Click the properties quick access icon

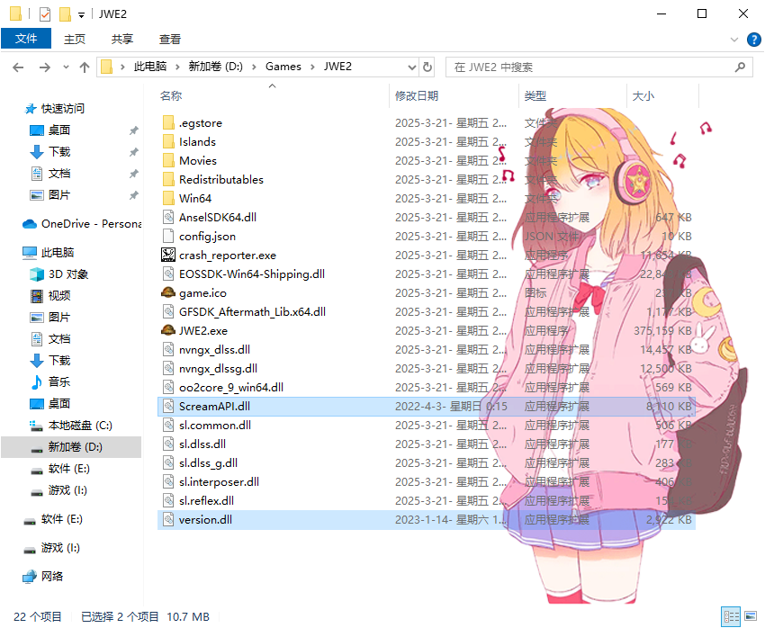[45, 14]
